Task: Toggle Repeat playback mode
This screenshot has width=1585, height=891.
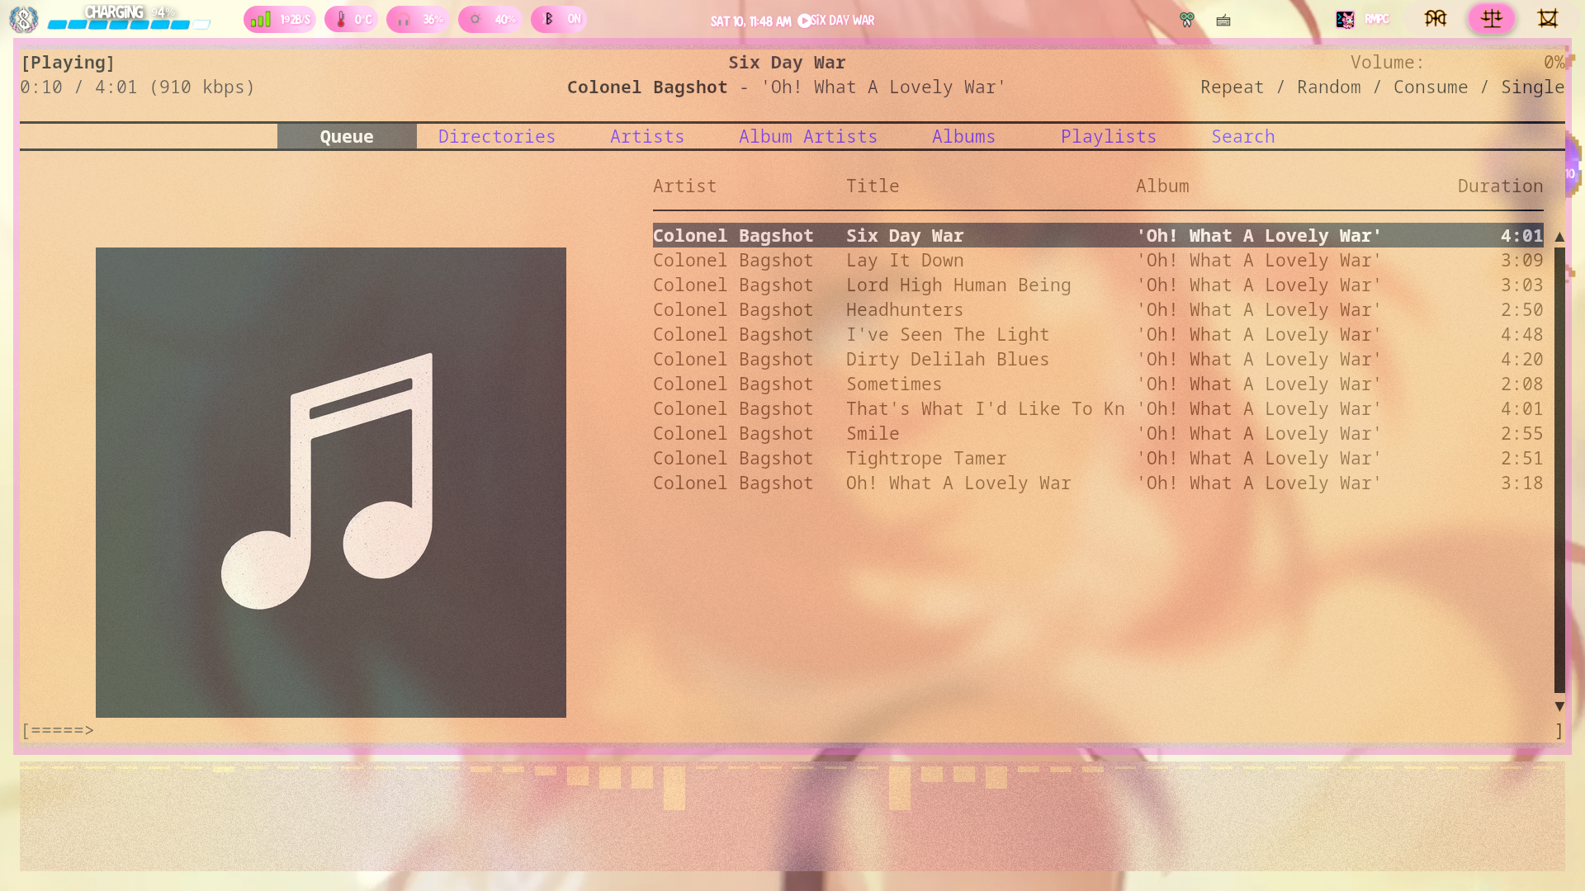Action: click(x=1232, y=87)
